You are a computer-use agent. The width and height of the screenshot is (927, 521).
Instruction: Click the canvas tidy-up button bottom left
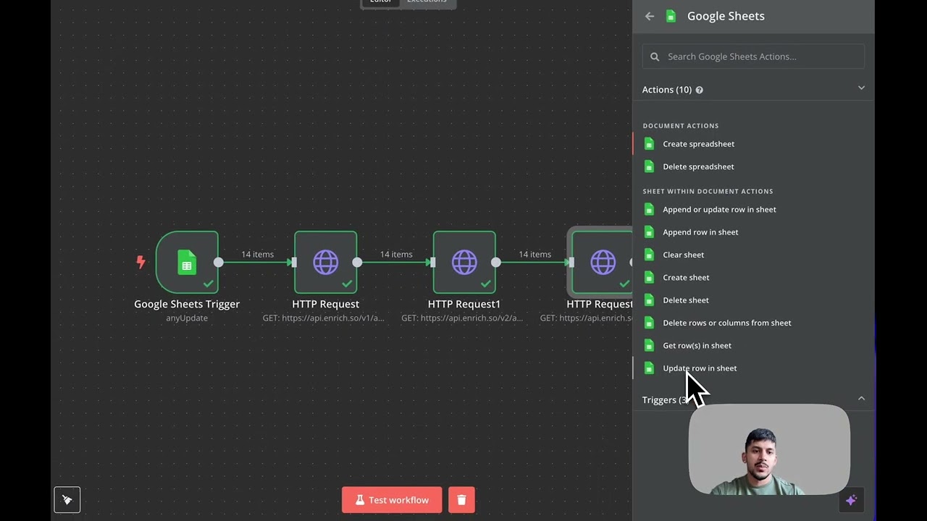[67, 499]
